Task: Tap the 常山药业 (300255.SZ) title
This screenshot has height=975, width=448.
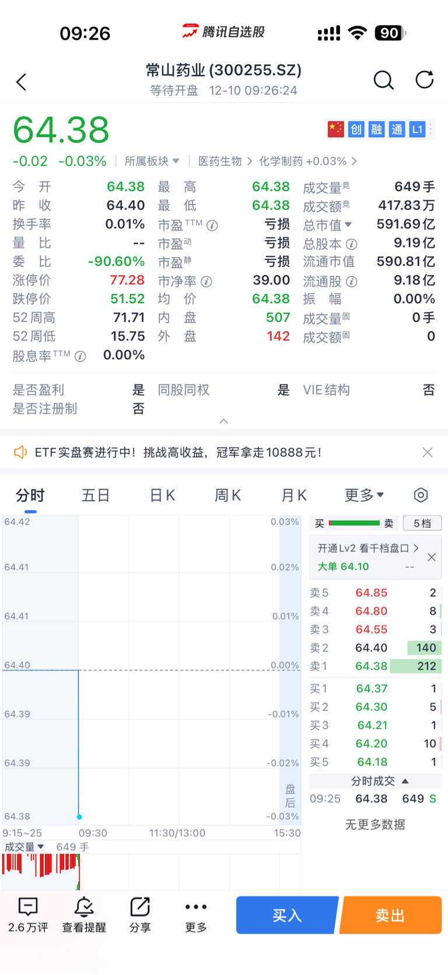Action: [x=224, y=70]
